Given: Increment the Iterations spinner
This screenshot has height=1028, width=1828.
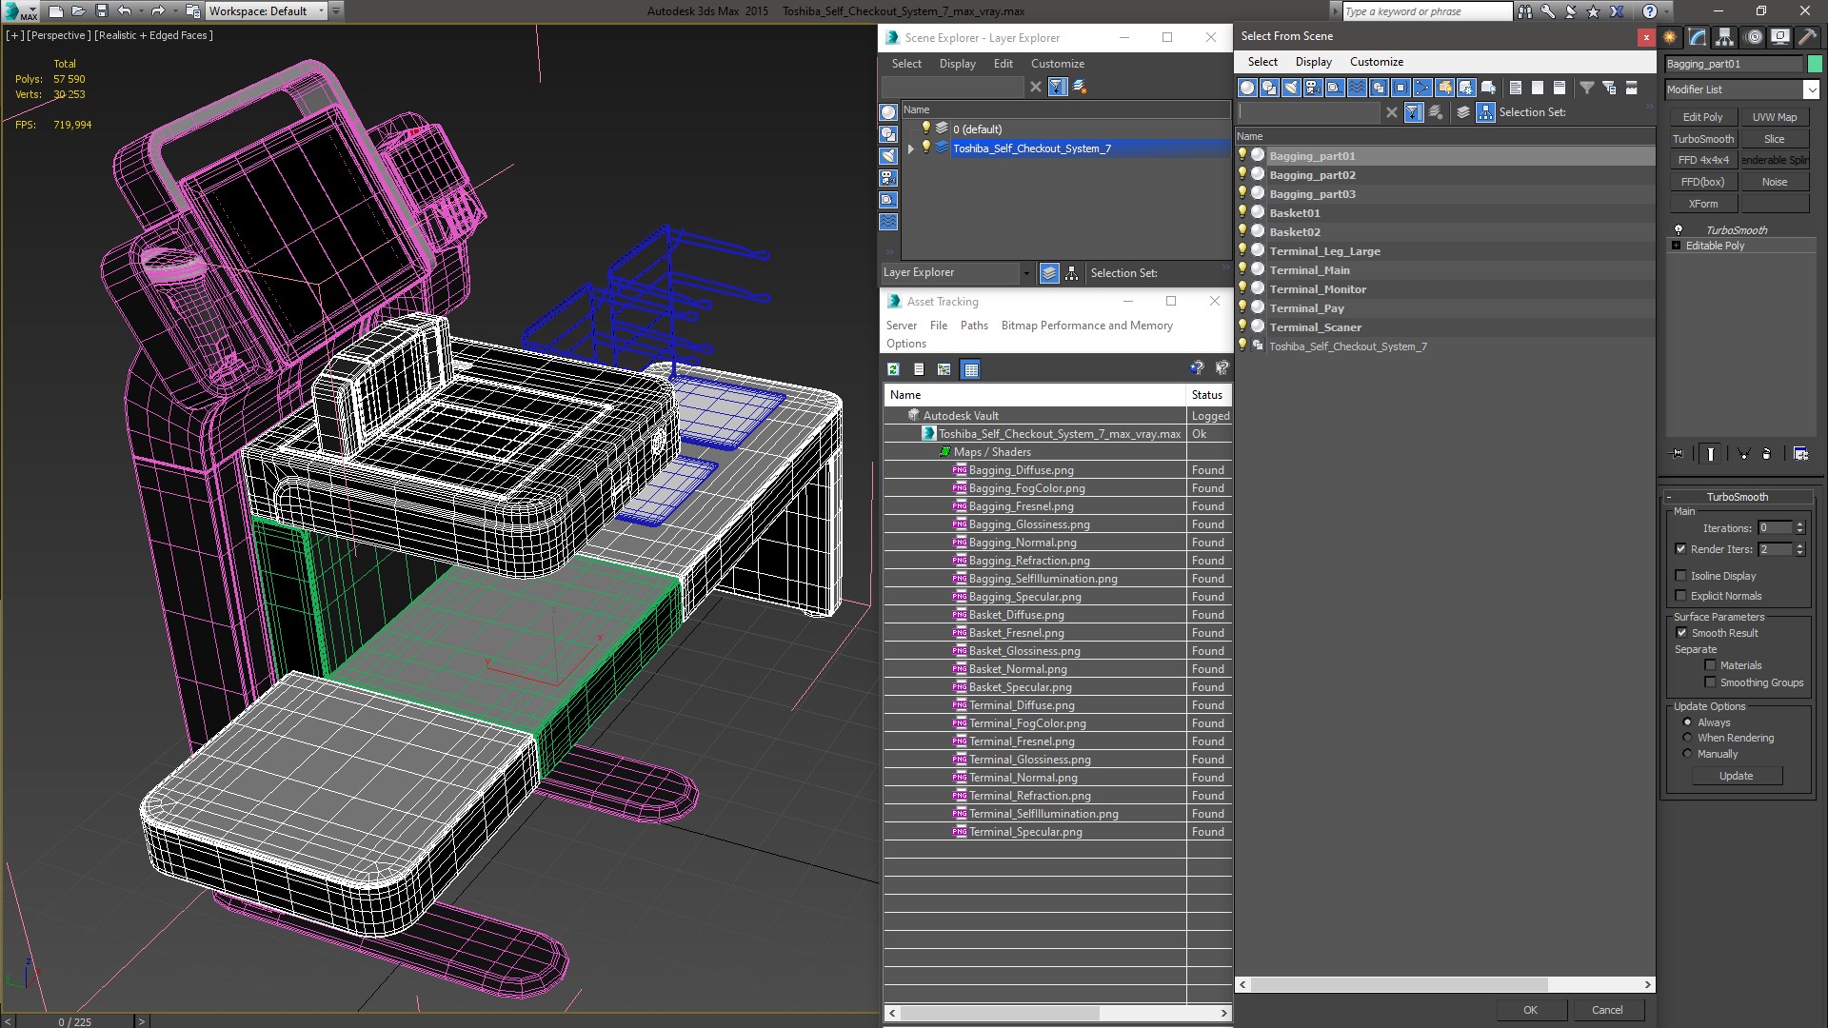Looking at the screenshot, I should (x=1799, y=524).
